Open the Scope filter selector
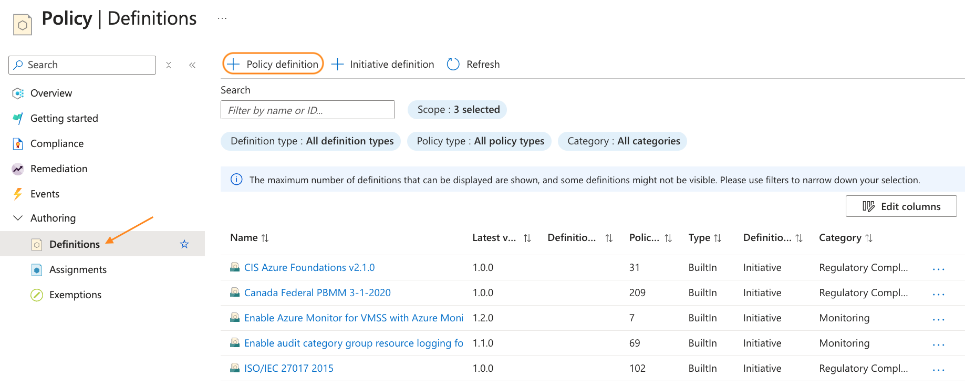The width and height of the screenshot is (965, 387). click(458, 110)
